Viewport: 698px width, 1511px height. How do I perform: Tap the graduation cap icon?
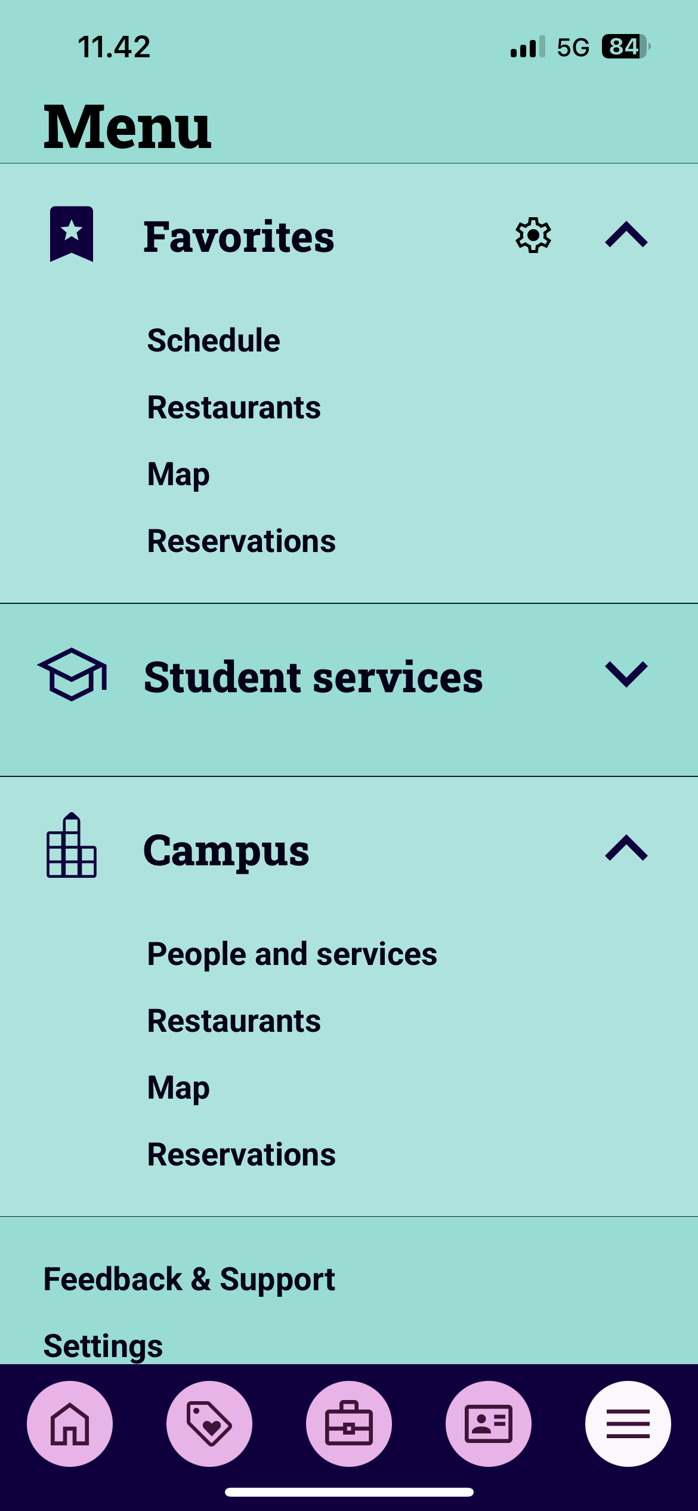tap(72, 674)
